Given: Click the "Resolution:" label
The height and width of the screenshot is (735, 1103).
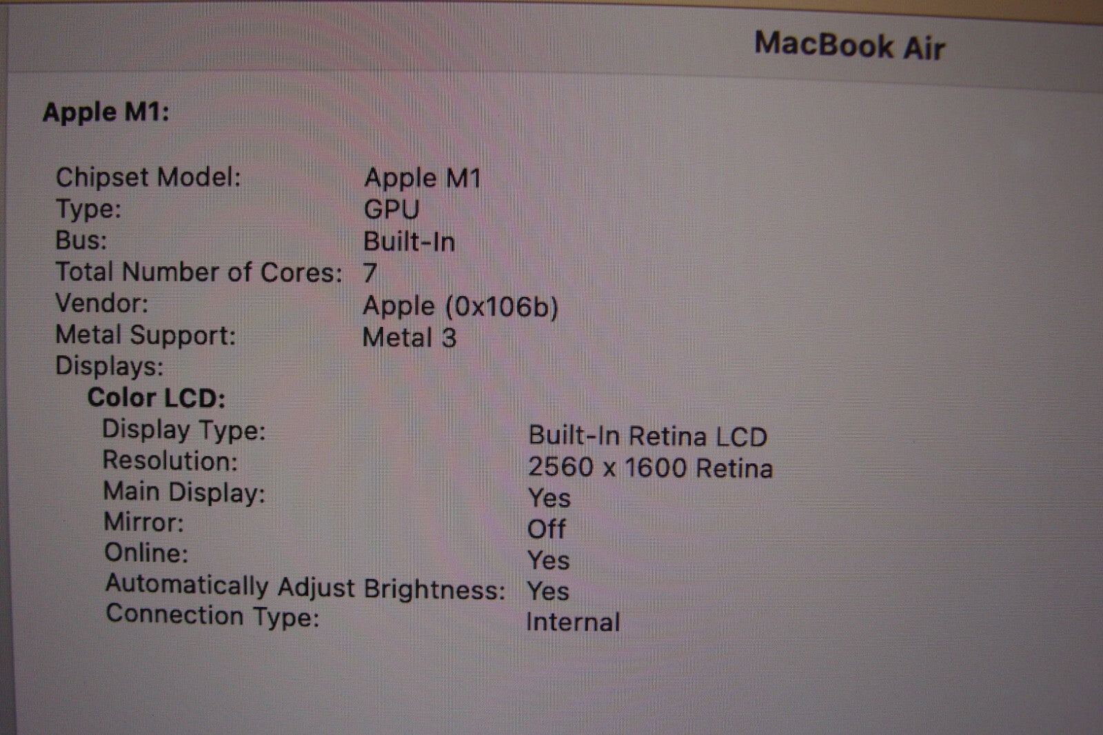Looking at the screenshot, I should 170,460.
